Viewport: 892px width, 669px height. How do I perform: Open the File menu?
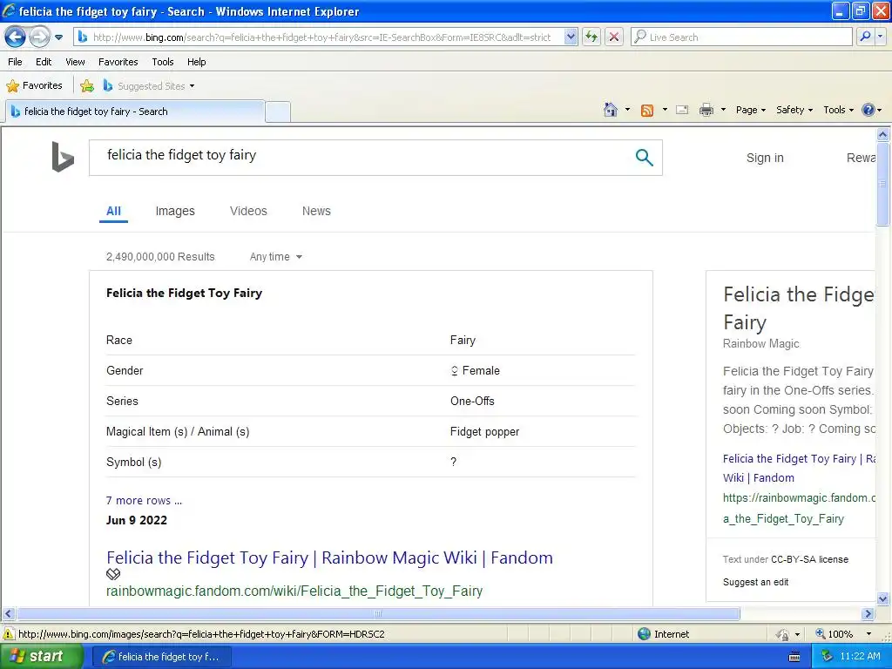[15, 62]
